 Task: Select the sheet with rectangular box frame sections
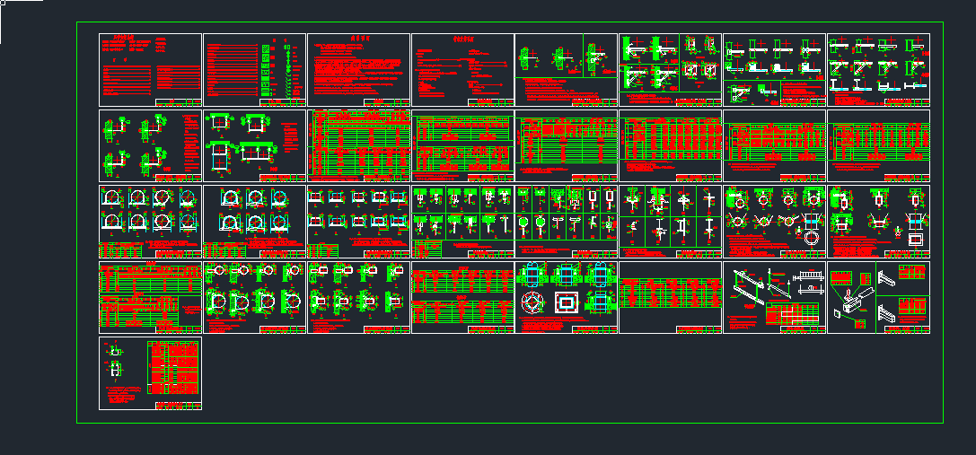254,145
